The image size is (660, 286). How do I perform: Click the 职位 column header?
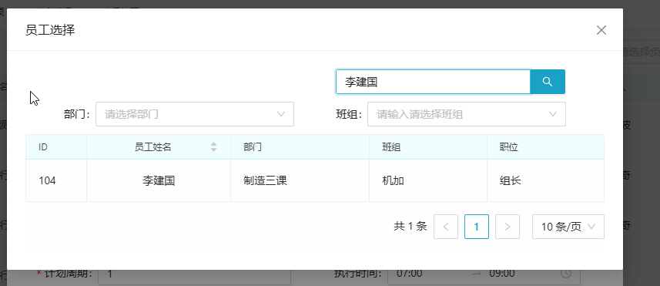545,147
